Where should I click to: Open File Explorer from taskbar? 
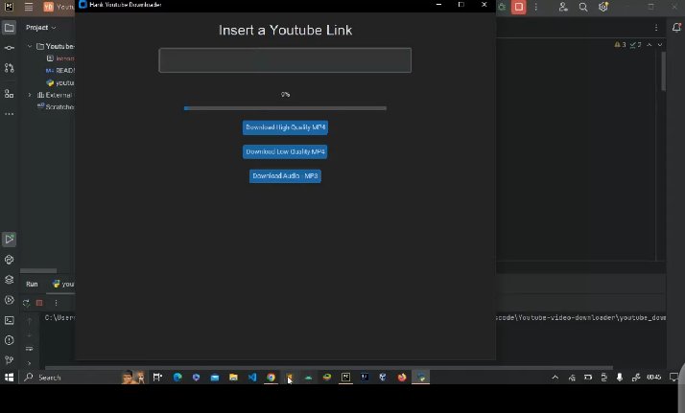click(x=233, y=378)
